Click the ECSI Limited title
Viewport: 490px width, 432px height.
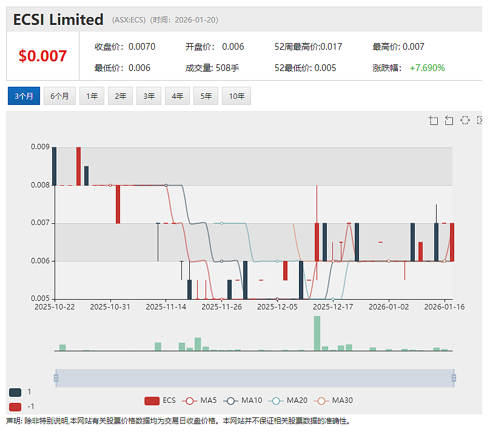(58, 19)
